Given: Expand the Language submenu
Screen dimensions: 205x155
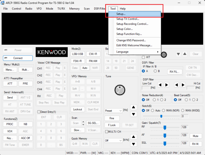Looking at the screenshot, I should point(135,52).
